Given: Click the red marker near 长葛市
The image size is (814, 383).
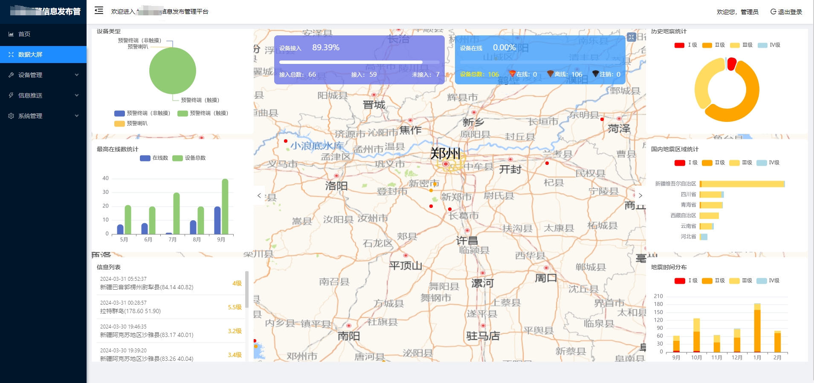Looking at the screenshot, I should click(x=450, y=209).
